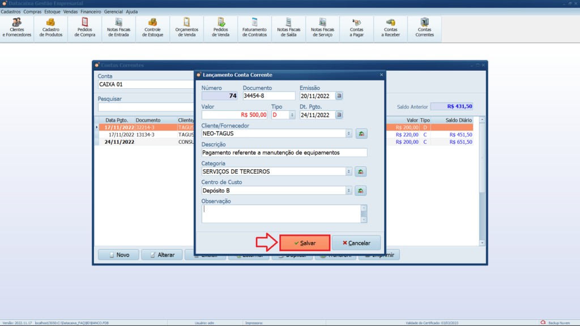Expand the Tipo dropdown
The width and height of the screenshot is (580, 326).
tap(292, 115)
